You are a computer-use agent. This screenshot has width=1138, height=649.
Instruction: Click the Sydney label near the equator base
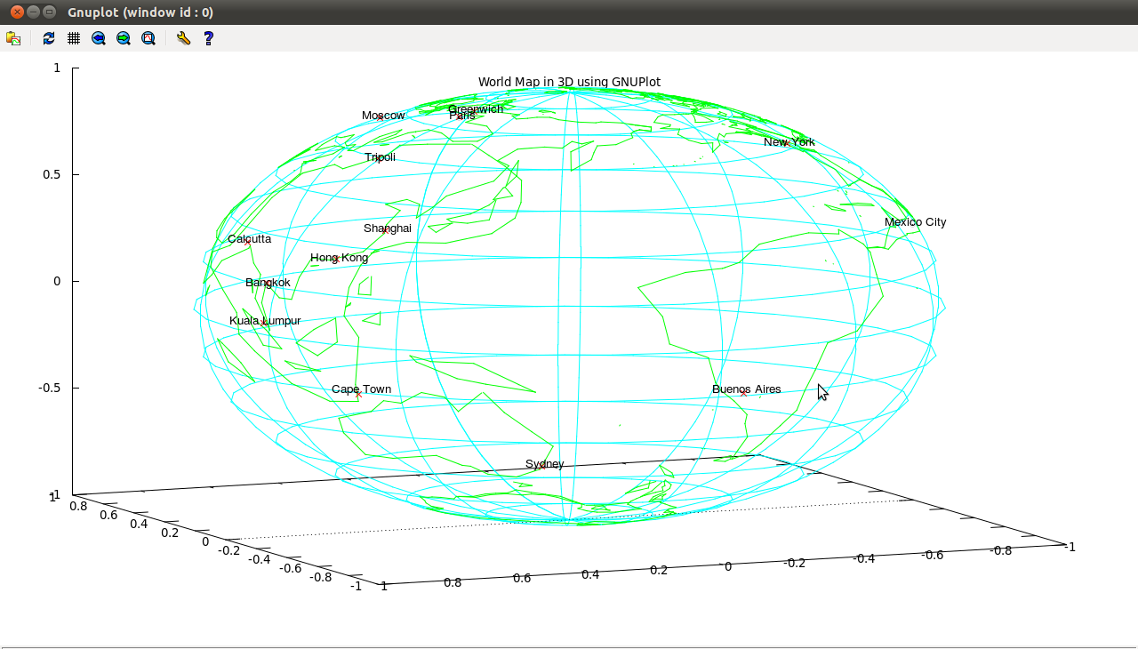tap(544, 463)
